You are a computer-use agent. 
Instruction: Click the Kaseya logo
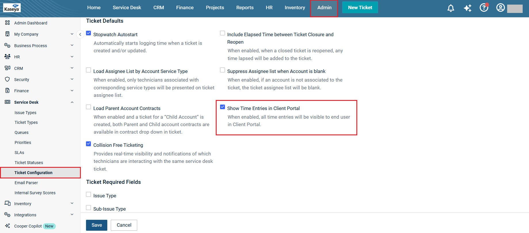click(x=12, y=8)
